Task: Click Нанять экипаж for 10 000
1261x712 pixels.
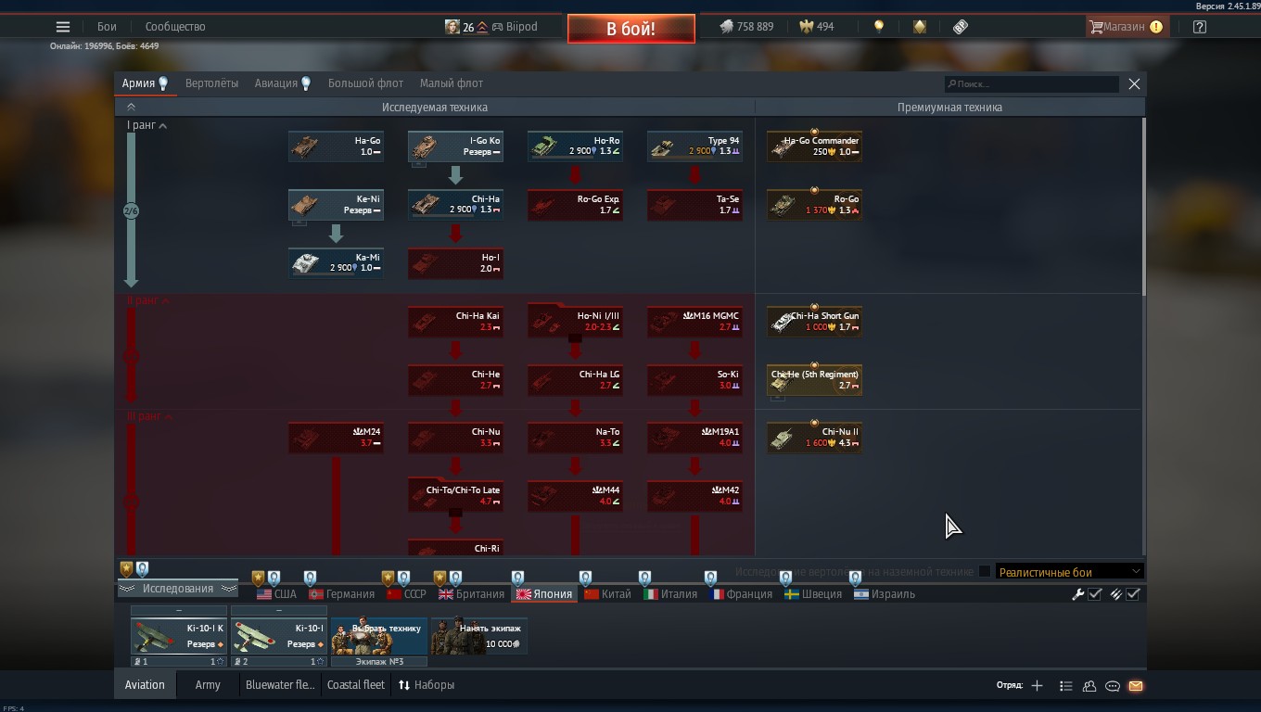Action: coord(479,636)
